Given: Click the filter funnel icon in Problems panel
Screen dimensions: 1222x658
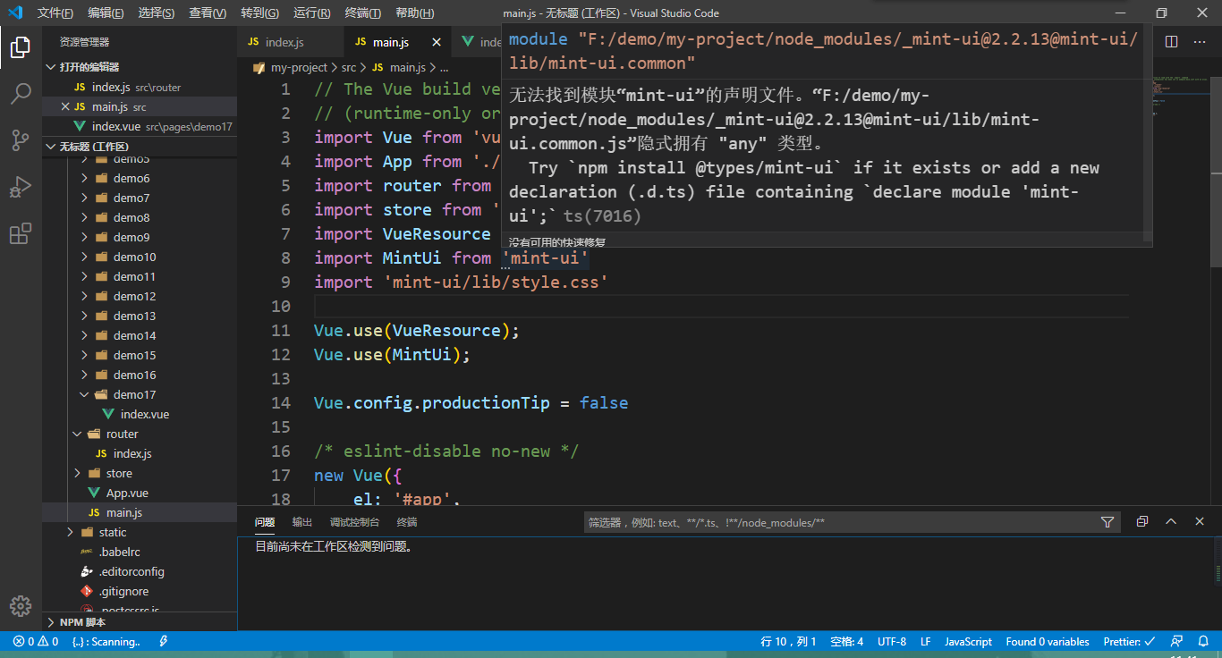Looking at the screenshot, I should pyautogui.click(x=1107, y=522).
